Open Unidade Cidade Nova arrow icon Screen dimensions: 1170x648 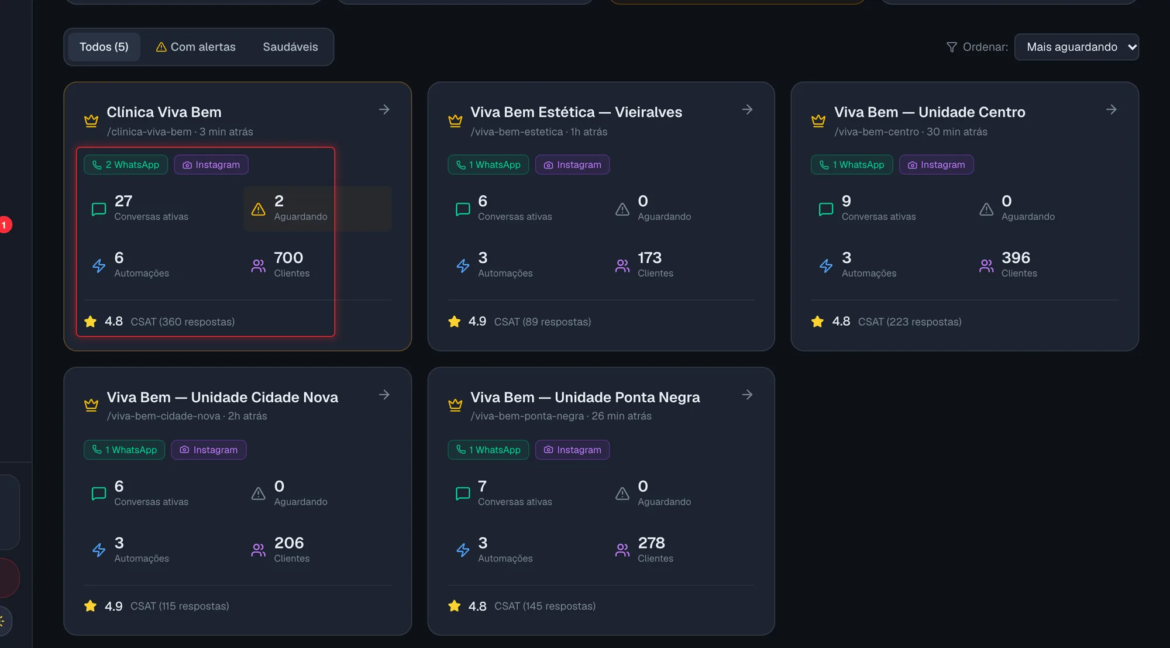(384, 395)
